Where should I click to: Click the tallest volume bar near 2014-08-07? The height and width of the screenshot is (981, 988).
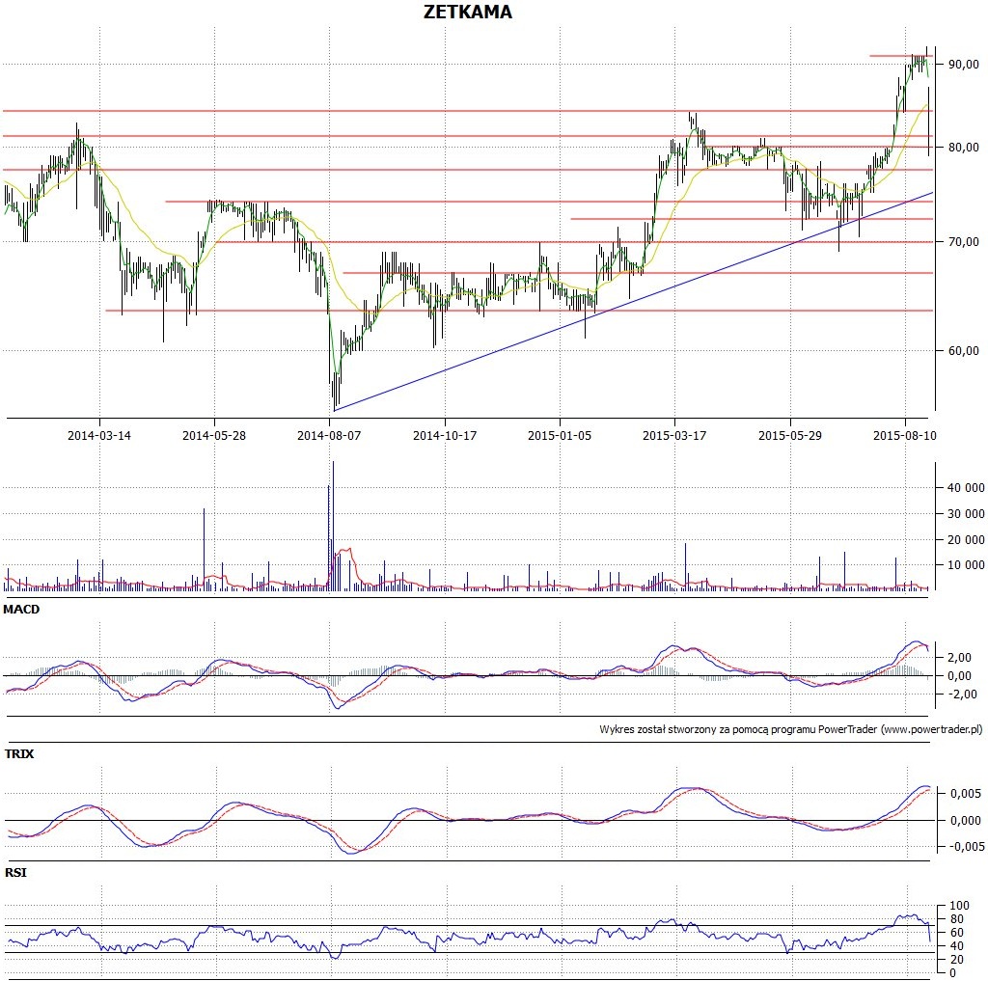333,526
